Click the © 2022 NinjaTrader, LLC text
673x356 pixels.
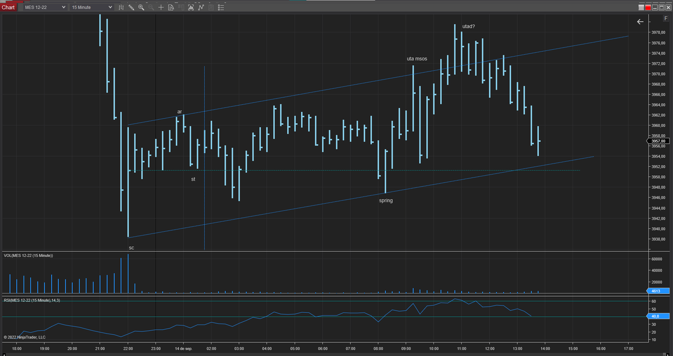tap(24, 337)
